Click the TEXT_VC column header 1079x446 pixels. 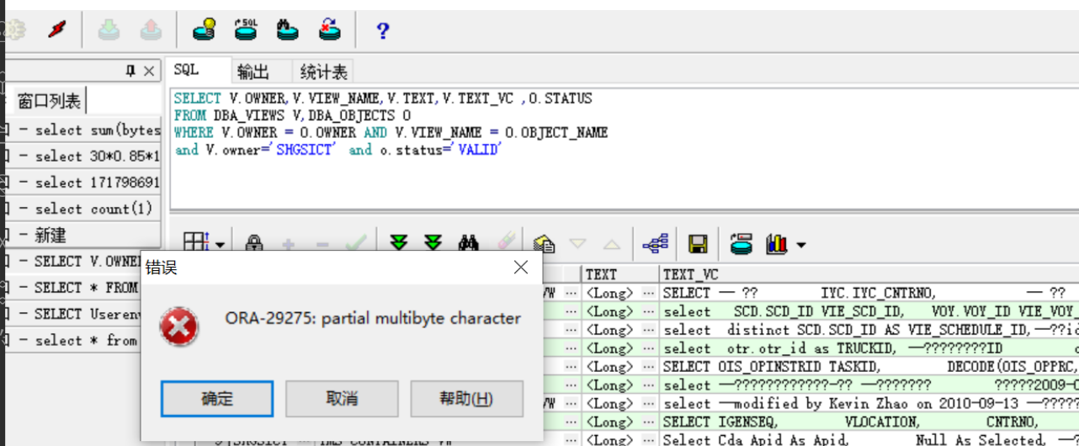869,274
